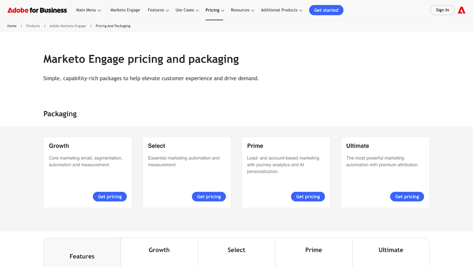This screenshot has height=267, width=473.
Task: Get pricing for Prime package
Action: (308, 197)
